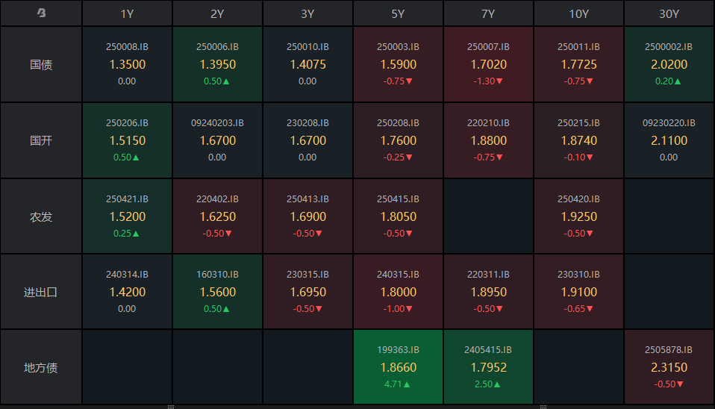Screen dimensions: 715x409
Task: Open bond 250011.IB in 10Y column
Action: [578, 64]
